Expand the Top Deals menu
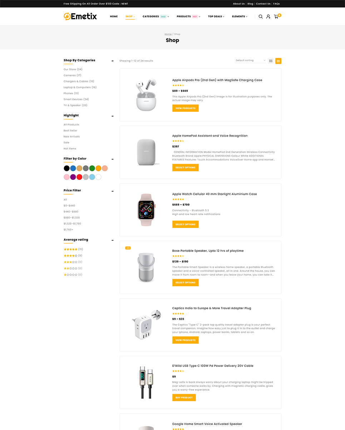 point(216,16)
